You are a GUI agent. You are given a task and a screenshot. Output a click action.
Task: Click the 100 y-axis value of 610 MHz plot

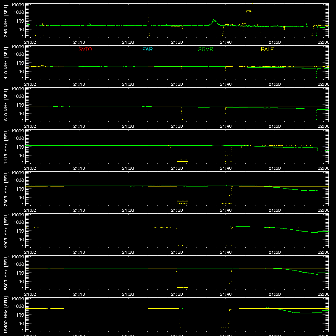click(20, 105)
